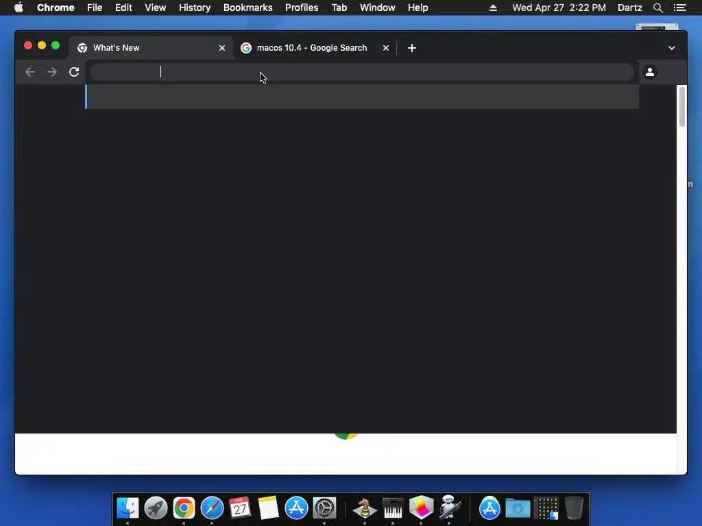Click the eject icon in menu bar
This screenshot has height=526, width=702.
point(493,8)
